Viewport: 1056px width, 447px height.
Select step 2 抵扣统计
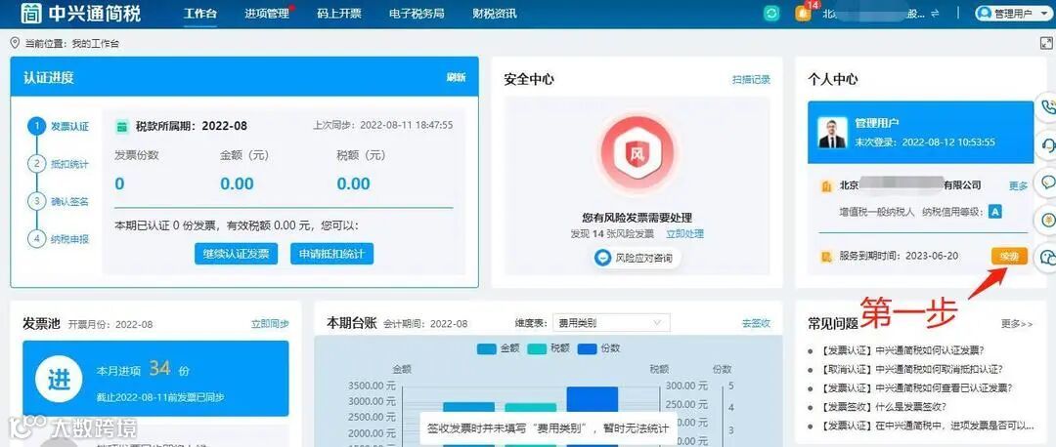point(59,164)
